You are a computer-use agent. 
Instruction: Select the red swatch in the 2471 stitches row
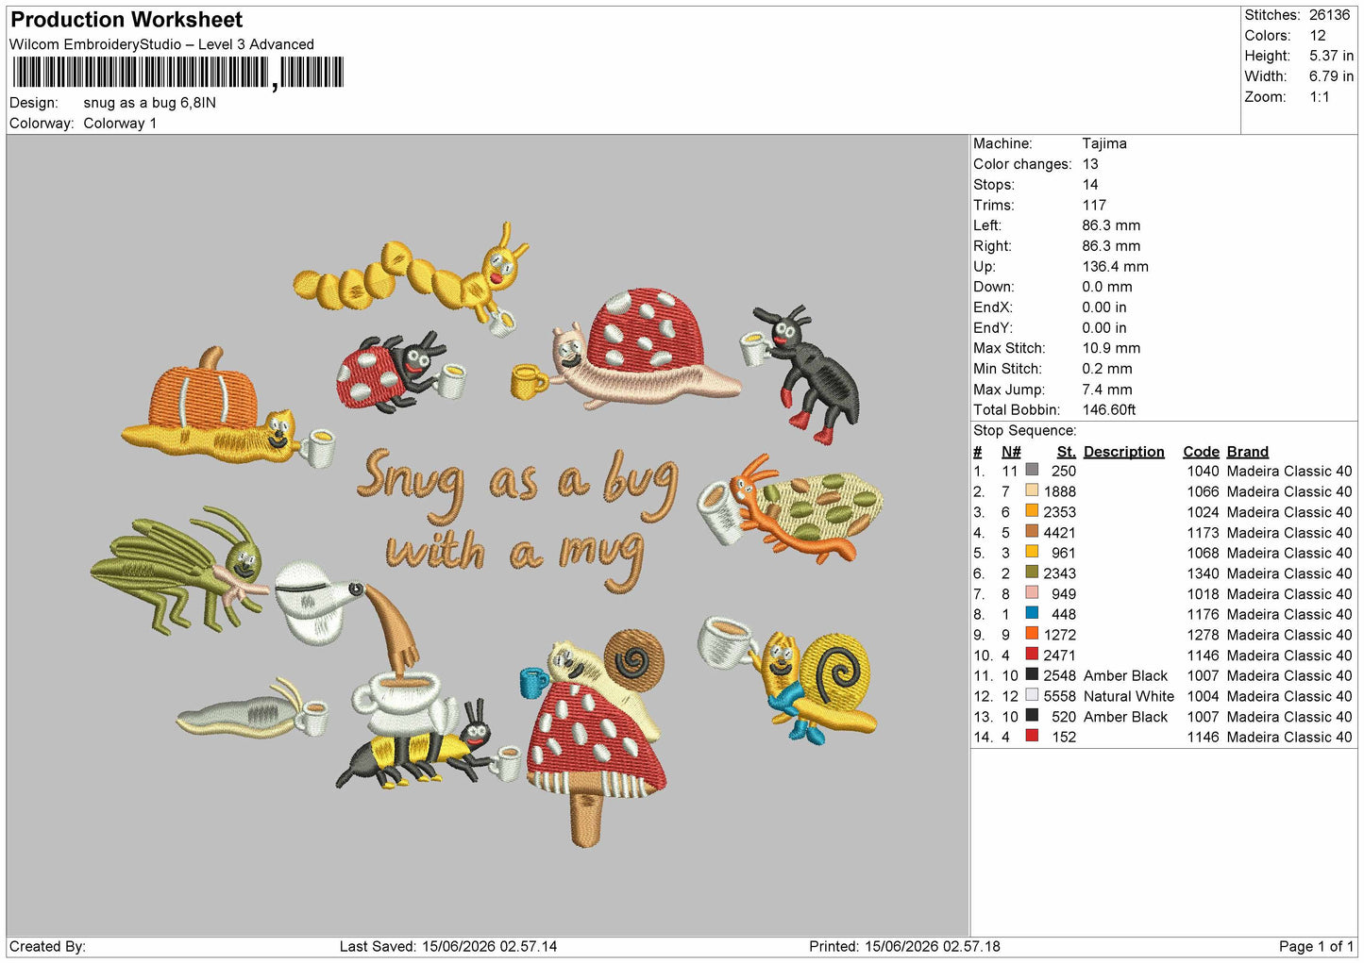[1032, 655]
